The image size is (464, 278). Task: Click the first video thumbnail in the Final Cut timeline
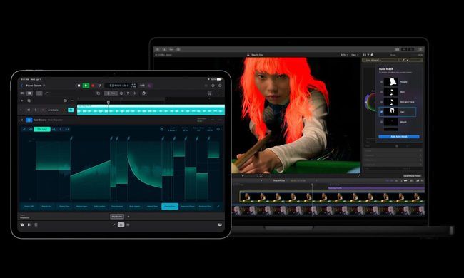247,197
